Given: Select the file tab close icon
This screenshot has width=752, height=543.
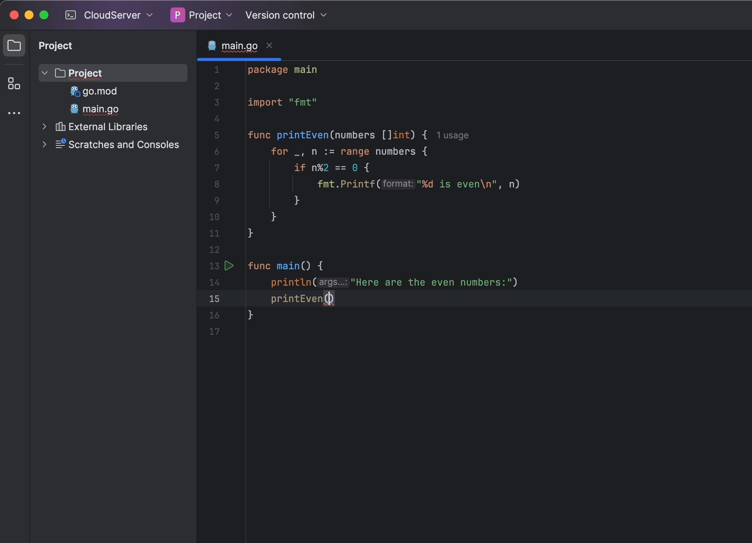Looking at the screenshot, I should pyautogui.click(x=269, y=45).
